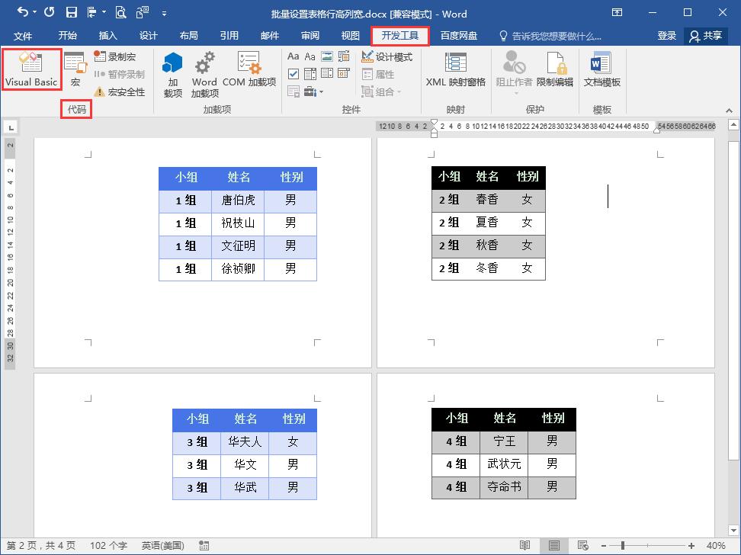
Task: Switch to Web Layout view
Action: (584, 545)
